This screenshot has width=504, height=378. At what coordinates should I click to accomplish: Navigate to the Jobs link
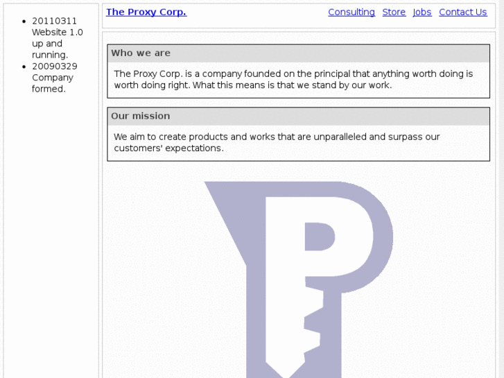coord(422,12)
